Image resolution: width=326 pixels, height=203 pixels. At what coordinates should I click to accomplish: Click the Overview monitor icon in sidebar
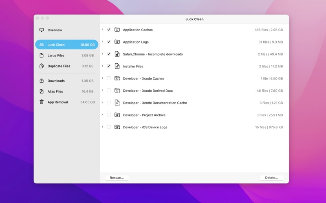tap(42, 30)
